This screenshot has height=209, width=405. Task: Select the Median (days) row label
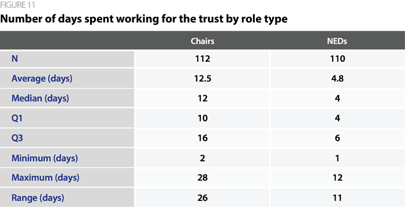[40, 98]
